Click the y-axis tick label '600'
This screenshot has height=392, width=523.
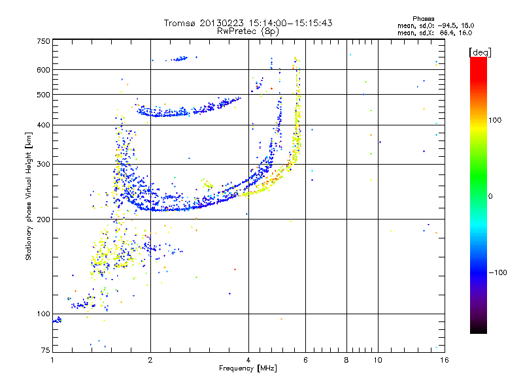[x=43, y=70]
